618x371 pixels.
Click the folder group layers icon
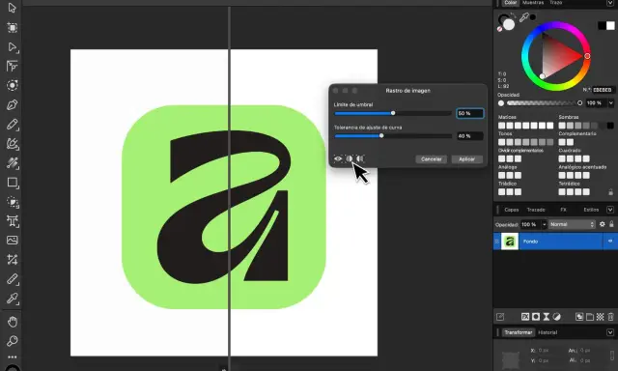coord(590,317)
